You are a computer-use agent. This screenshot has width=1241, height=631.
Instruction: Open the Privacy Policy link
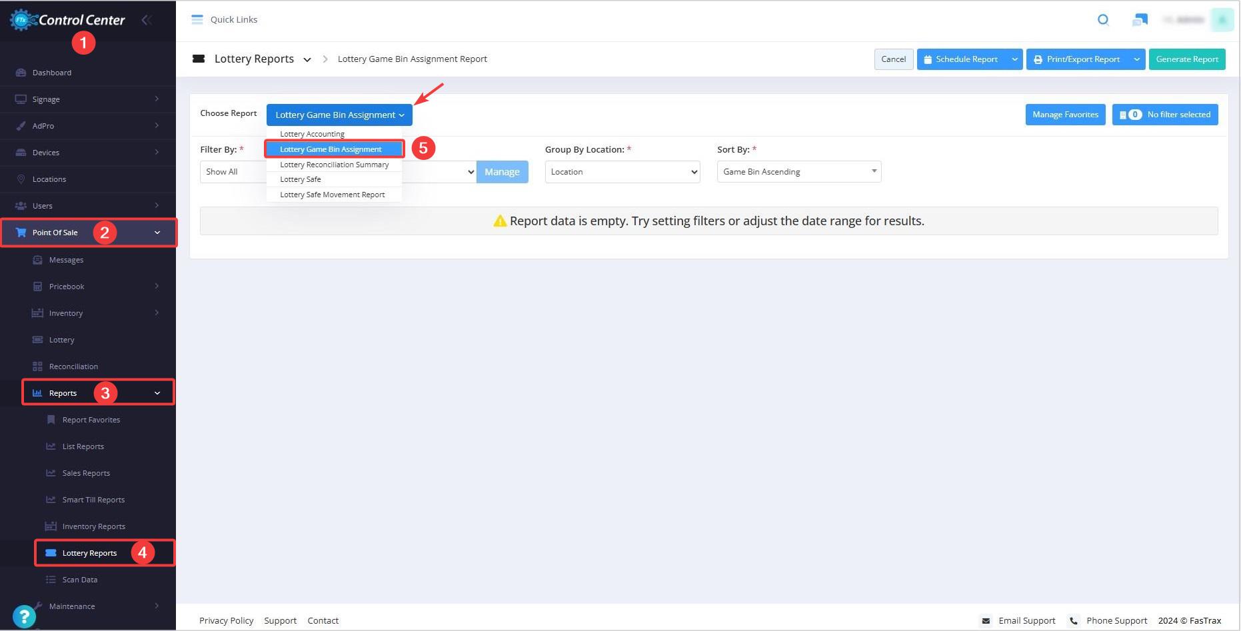(x=227, y=620)
